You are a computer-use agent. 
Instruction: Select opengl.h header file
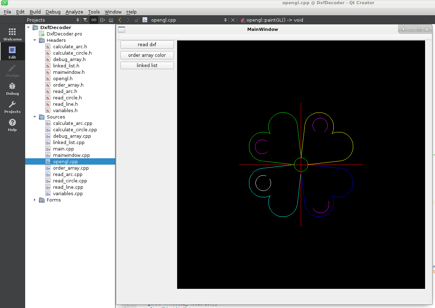pyautogui.click(x=63, y=78)
